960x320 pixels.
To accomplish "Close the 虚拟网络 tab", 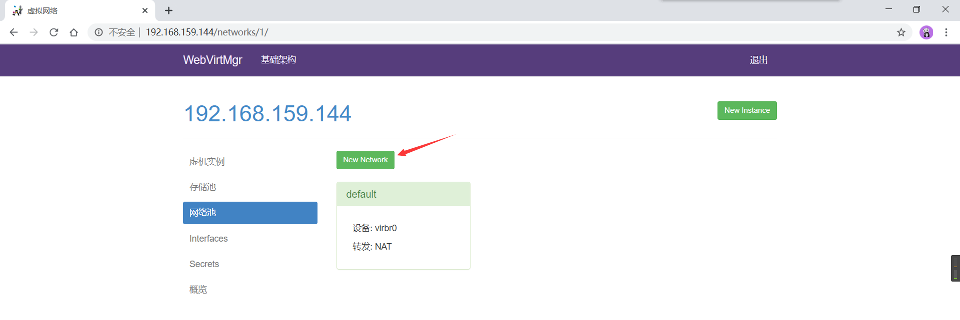I will (145, 10).
